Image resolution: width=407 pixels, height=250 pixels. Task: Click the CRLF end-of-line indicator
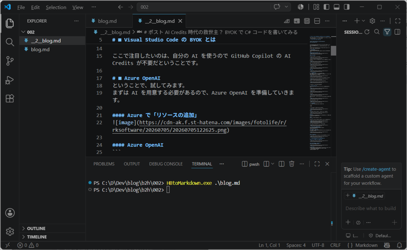(x=335, y=245)
